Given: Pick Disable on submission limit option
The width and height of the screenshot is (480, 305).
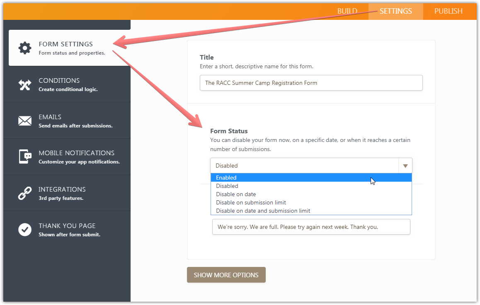Looking at the screenshot, I should [251, 202].
